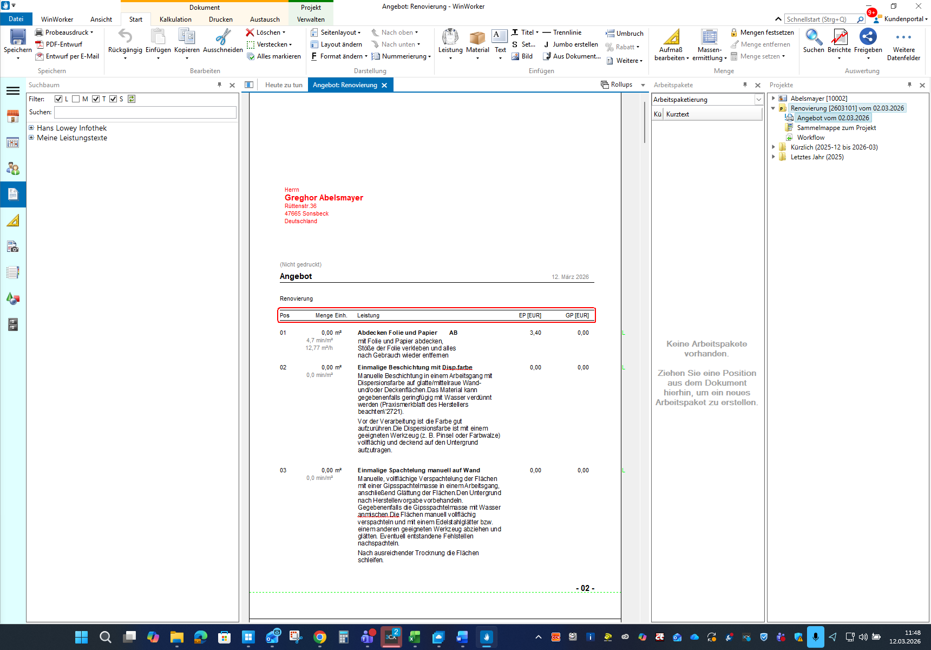Click into the Suchen input field
Image resolution: width=931 pixels, height=650 pixels.
click(x=145, y=112)
